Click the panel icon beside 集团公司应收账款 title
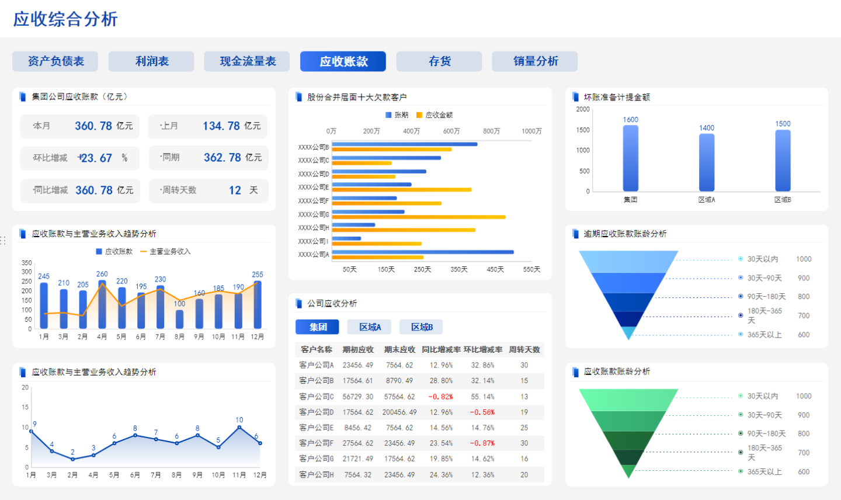This screenshot has width=841, height=500. coord(22,97)
